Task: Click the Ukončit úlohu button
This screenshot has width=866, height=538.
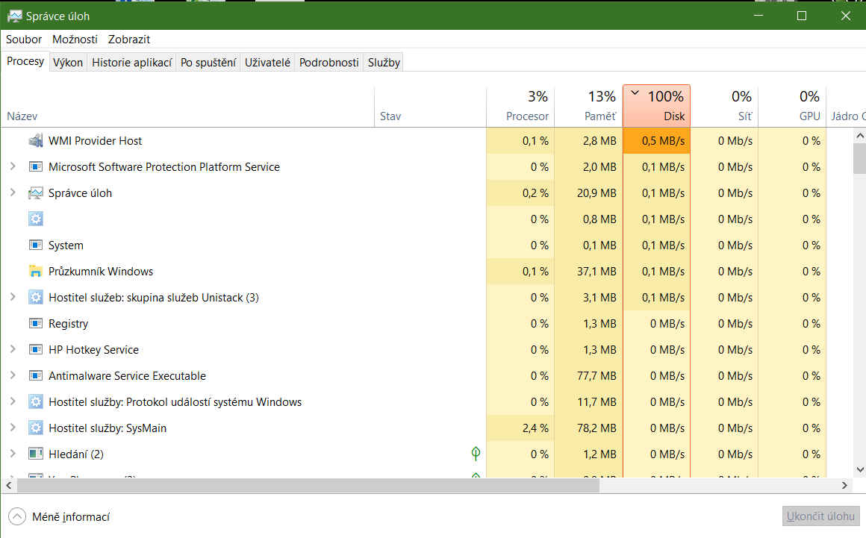Action: point(820,516)
